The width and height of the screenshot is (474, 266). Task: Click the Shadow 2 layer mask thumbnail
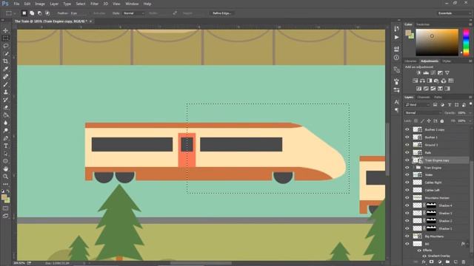click(x=431, y=221)
